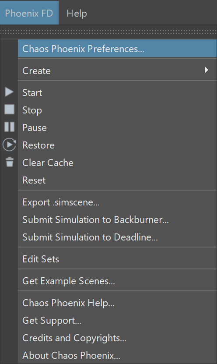
Task: Open Credits and Copyrights
Action: pyautogui.click(x=117, y=338)
